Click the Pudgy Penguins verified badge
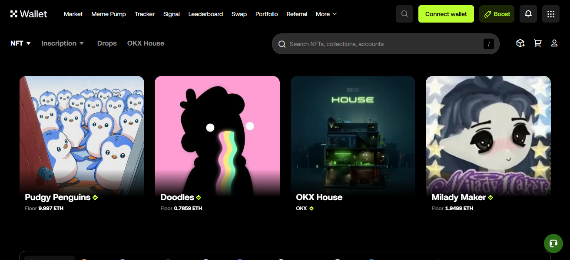 pos(95,197)
